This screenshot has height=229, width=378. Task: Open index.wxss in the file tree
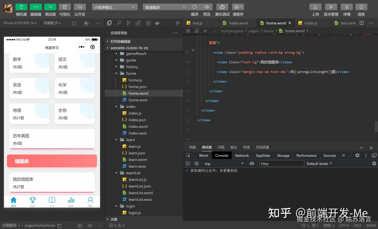tap(144, 133)
